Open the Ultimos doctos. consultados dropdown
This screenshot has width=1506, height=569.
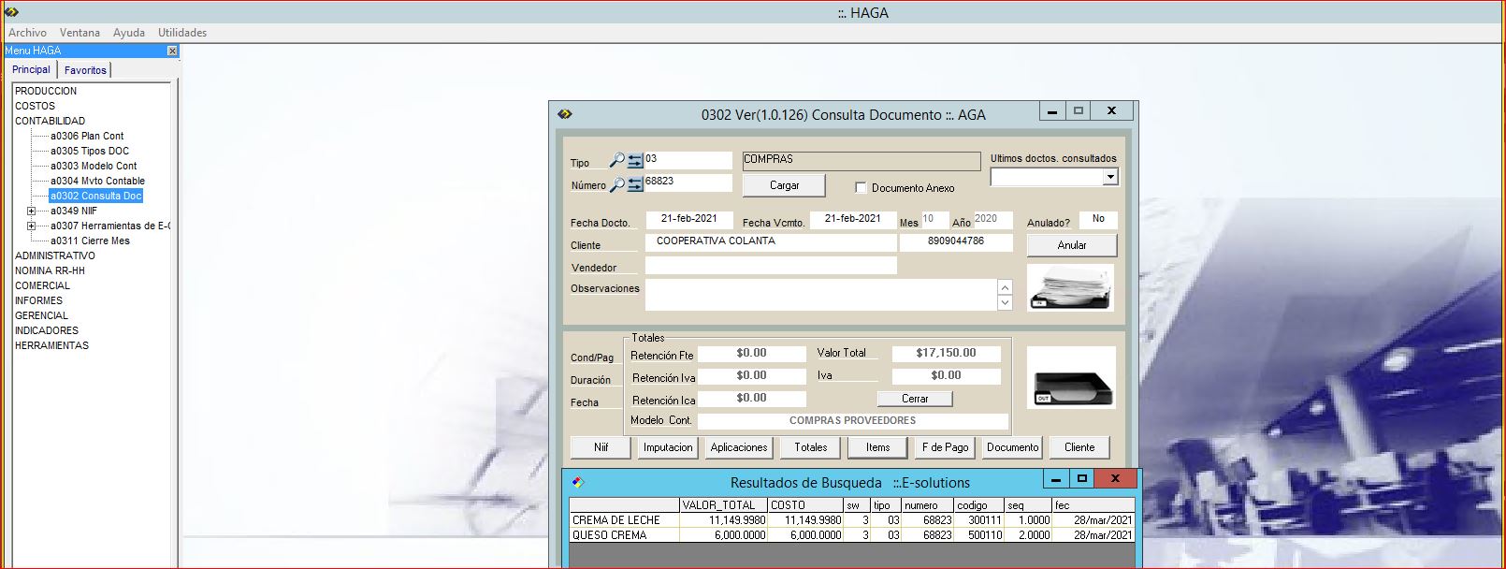click(x=1110, y=177)
